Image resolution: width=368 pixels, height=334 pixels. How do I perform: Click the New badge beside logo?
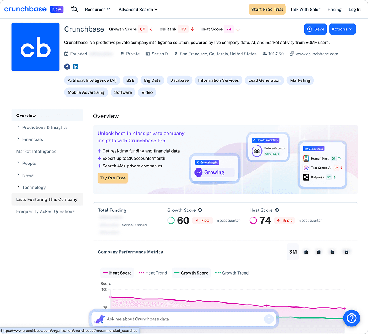pos(56,9)
